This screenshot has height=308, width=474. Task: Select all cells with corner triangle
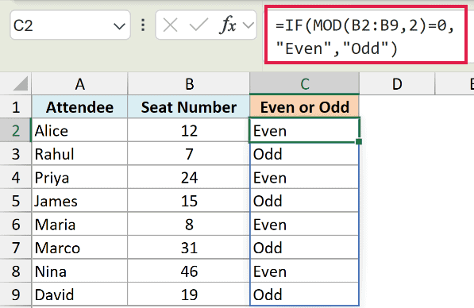tap(21, 83)
